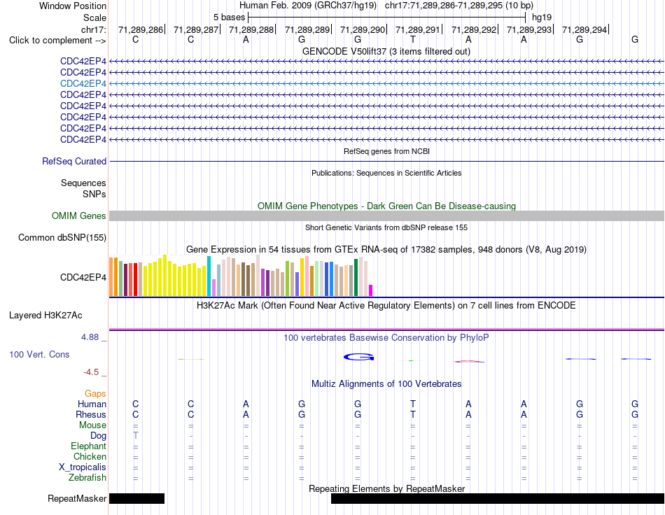Click the 4.88 PhyloP upper limit value
Viewport: 665px width, 515px height.
[90, 337]
